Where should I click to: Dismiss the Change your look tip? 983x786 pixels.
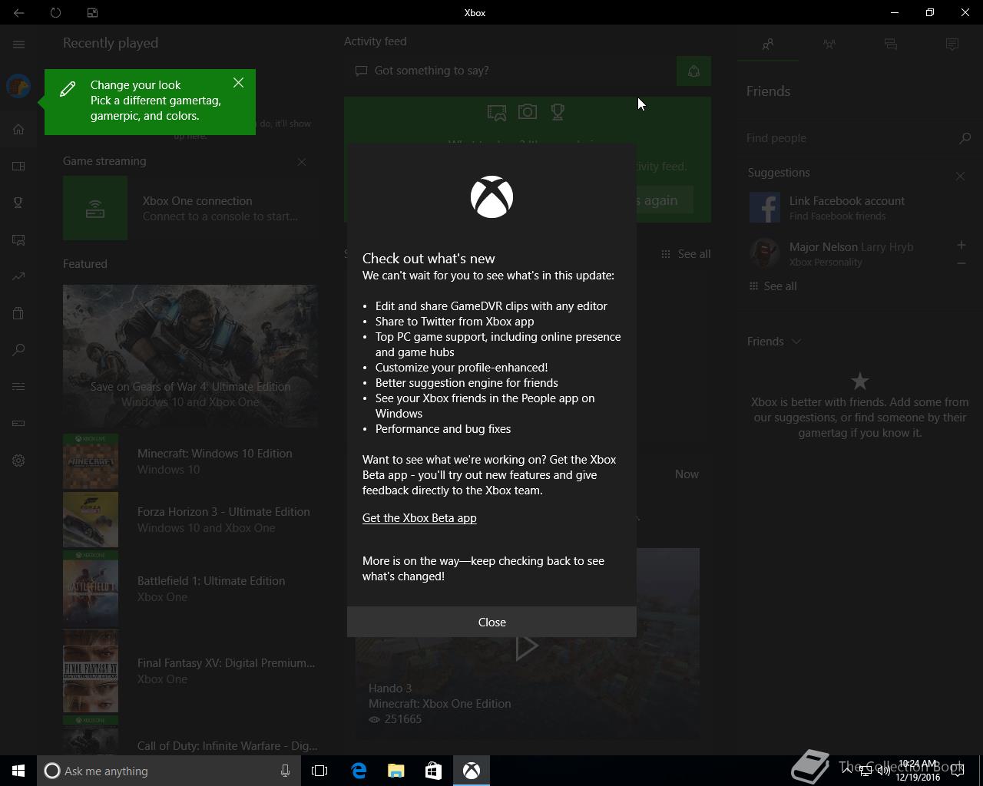click(x=238, y=83)
